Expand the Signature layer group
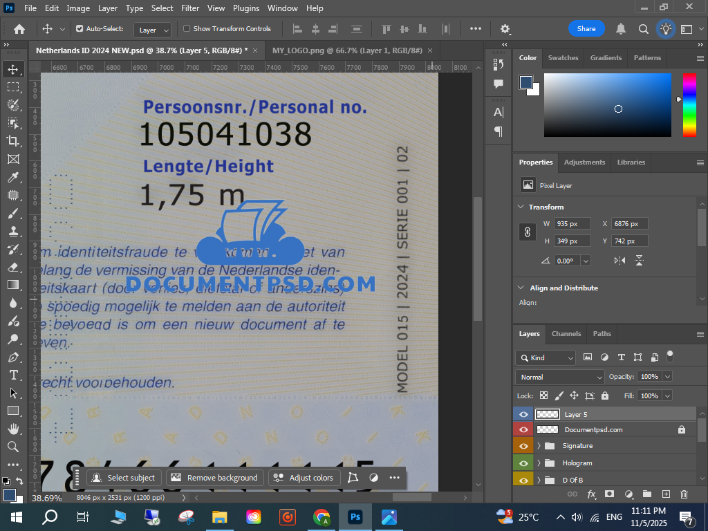 click(x=539, y=446)
